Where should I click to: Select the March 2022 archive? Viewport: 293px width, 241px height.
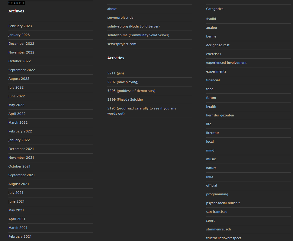pyautogui.click(x=18, y=122)
